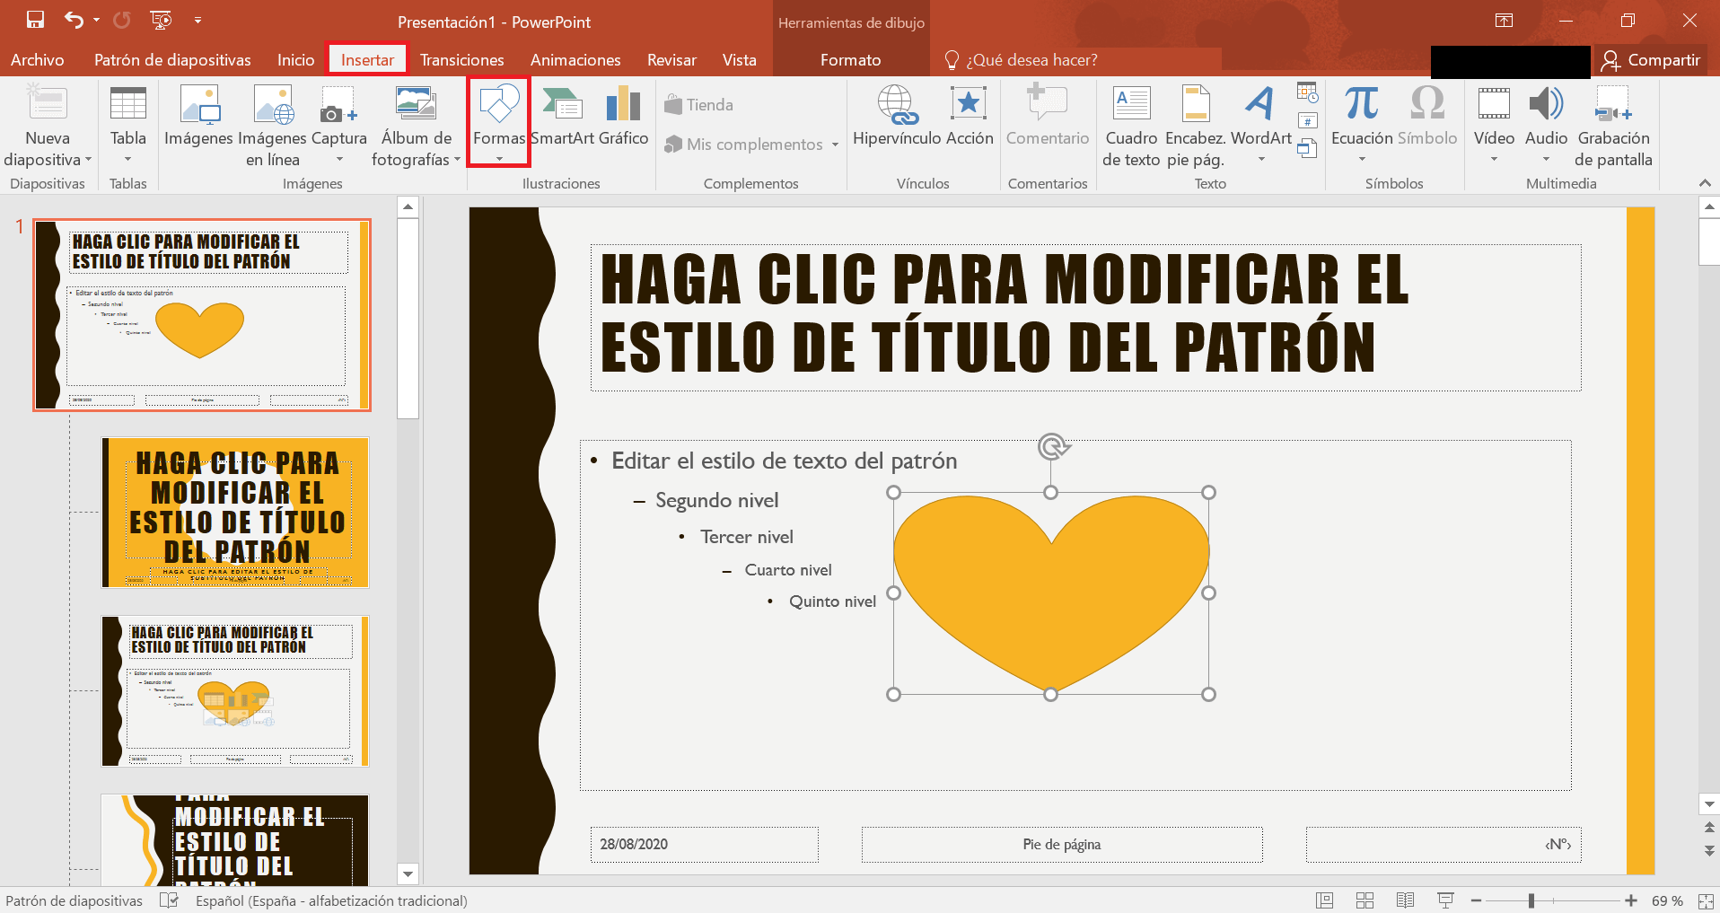The image size is (1720, 913).
Task: Take a screenshot with the Captura tool
Action: [x=338, y=117]
